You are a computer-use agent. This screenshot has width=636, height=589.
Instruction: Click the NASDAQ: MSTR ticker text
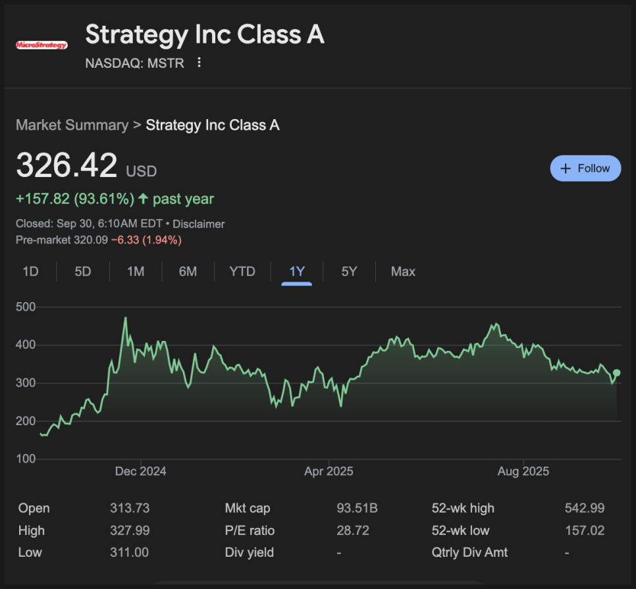tap(135, 63)
